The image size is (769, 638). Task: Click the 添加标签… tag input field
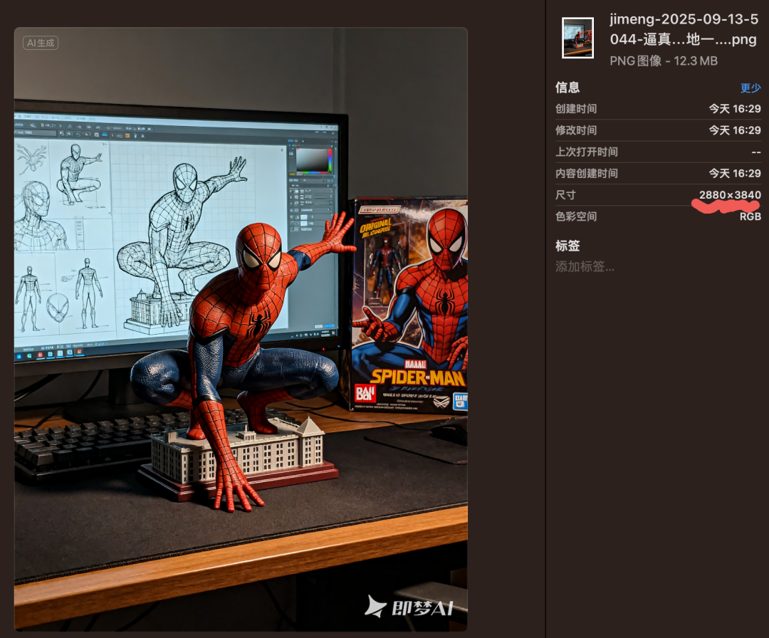click(x=585, y=266)
